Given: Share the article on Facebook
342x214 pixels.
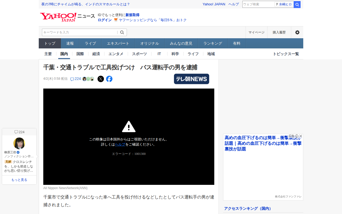Looking at the screenshot, I should point(109,79).
